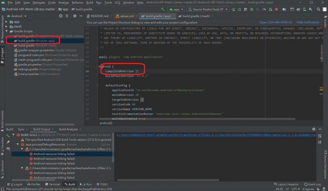Click the locate-current-file target icon in Project panel

61,16
